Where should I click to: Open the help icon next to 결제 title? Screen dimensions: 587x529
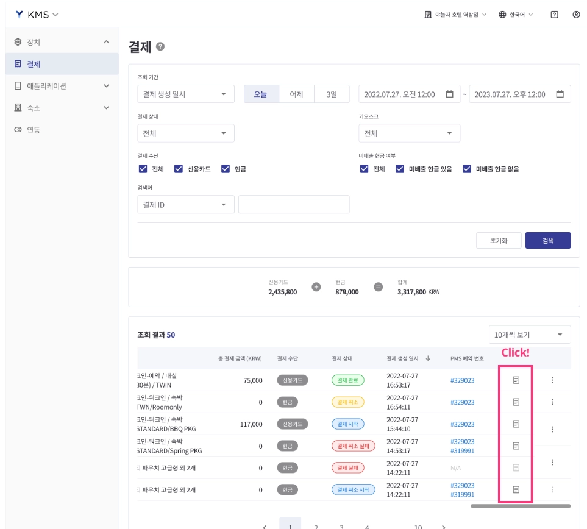[x=160, y=46]
